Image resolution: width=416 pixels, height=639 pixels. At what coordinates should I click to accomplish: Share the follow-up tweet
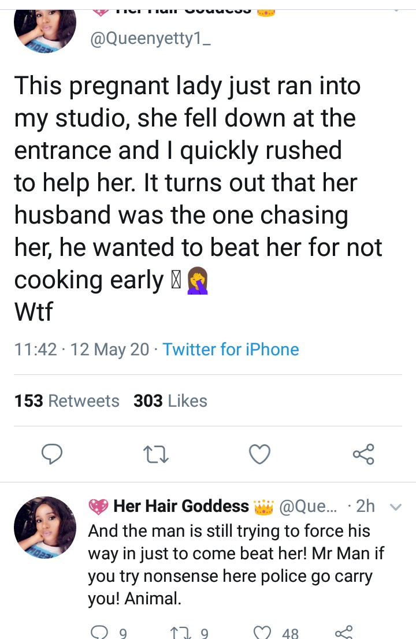pyautogui.click(x=344, y=633)
